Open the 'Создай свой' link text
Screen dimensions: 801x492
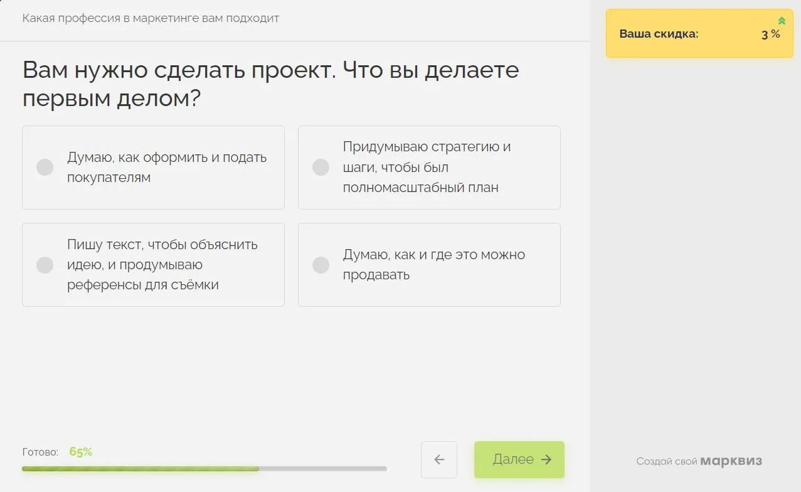(x=666, y=461)
